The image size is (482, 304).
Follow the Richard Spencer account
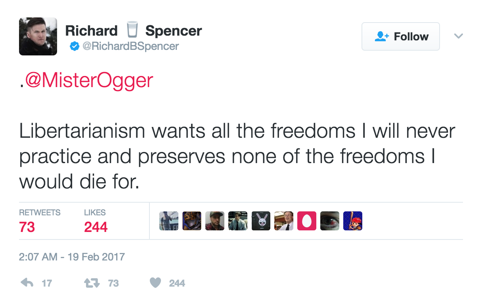pyautogui.click(x=401, y=36)
